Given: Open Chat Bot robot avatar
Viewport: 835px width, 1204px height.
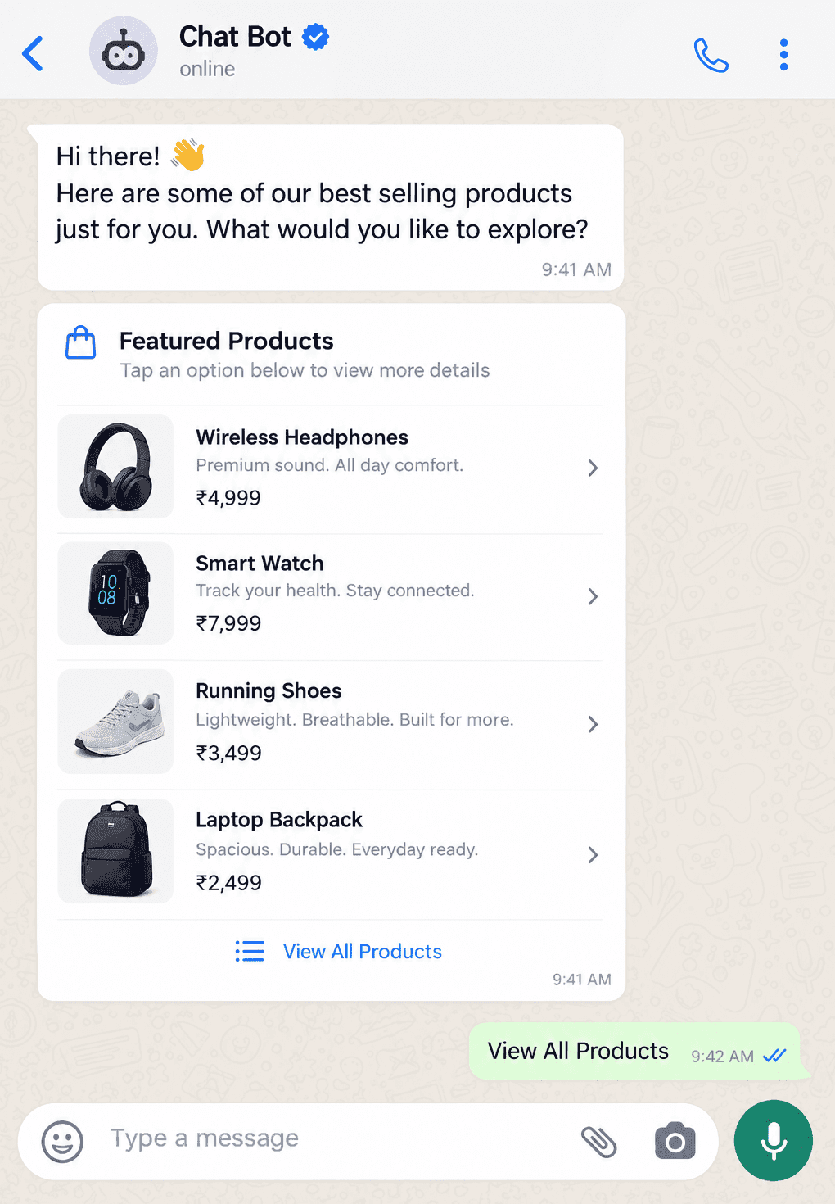Looking at the screenshot, I should [x=123, y=51].
